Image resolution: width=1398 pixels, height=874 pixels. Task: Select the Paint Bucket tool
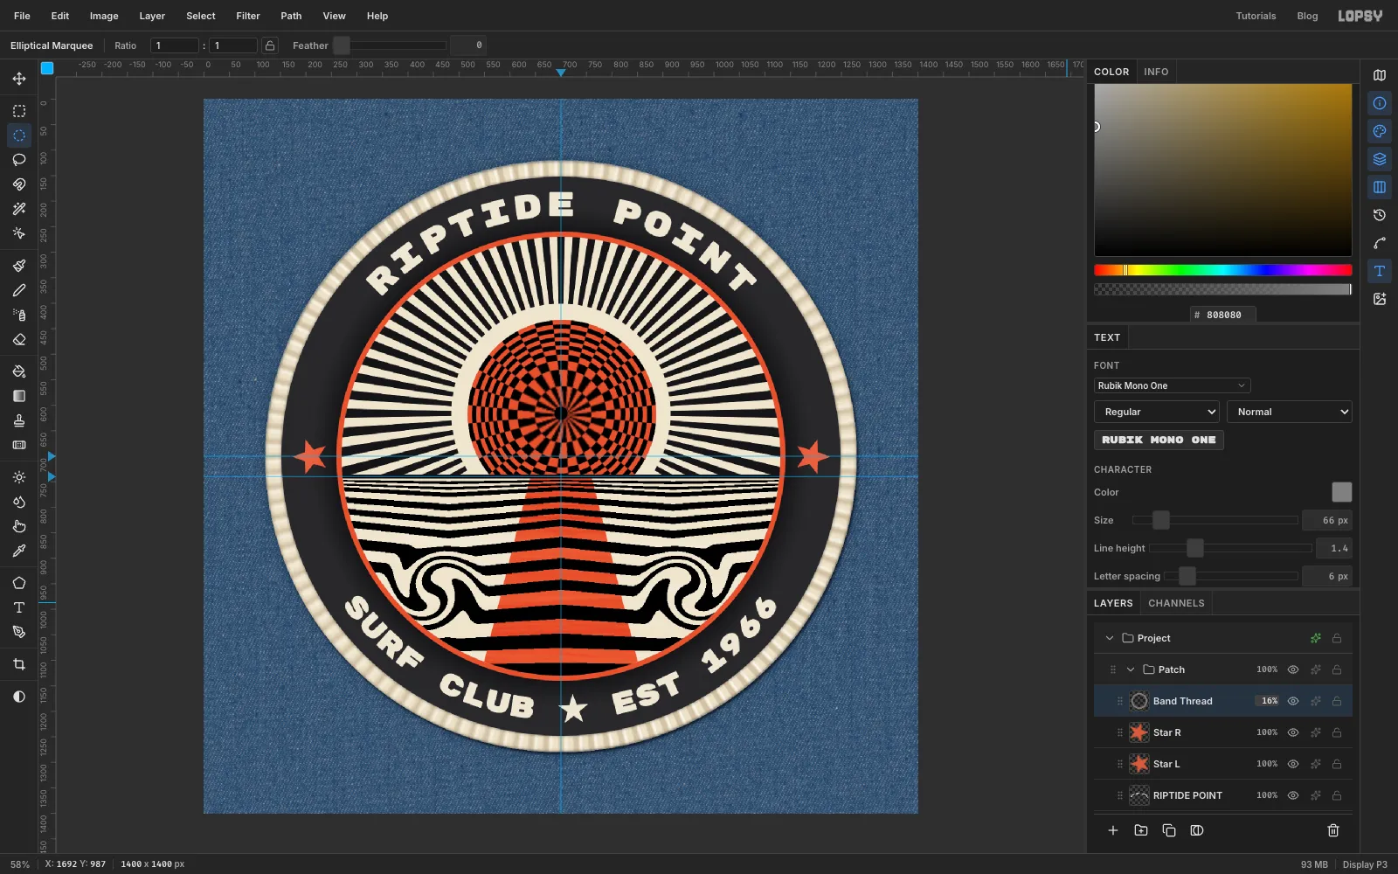tap(19, 371)
